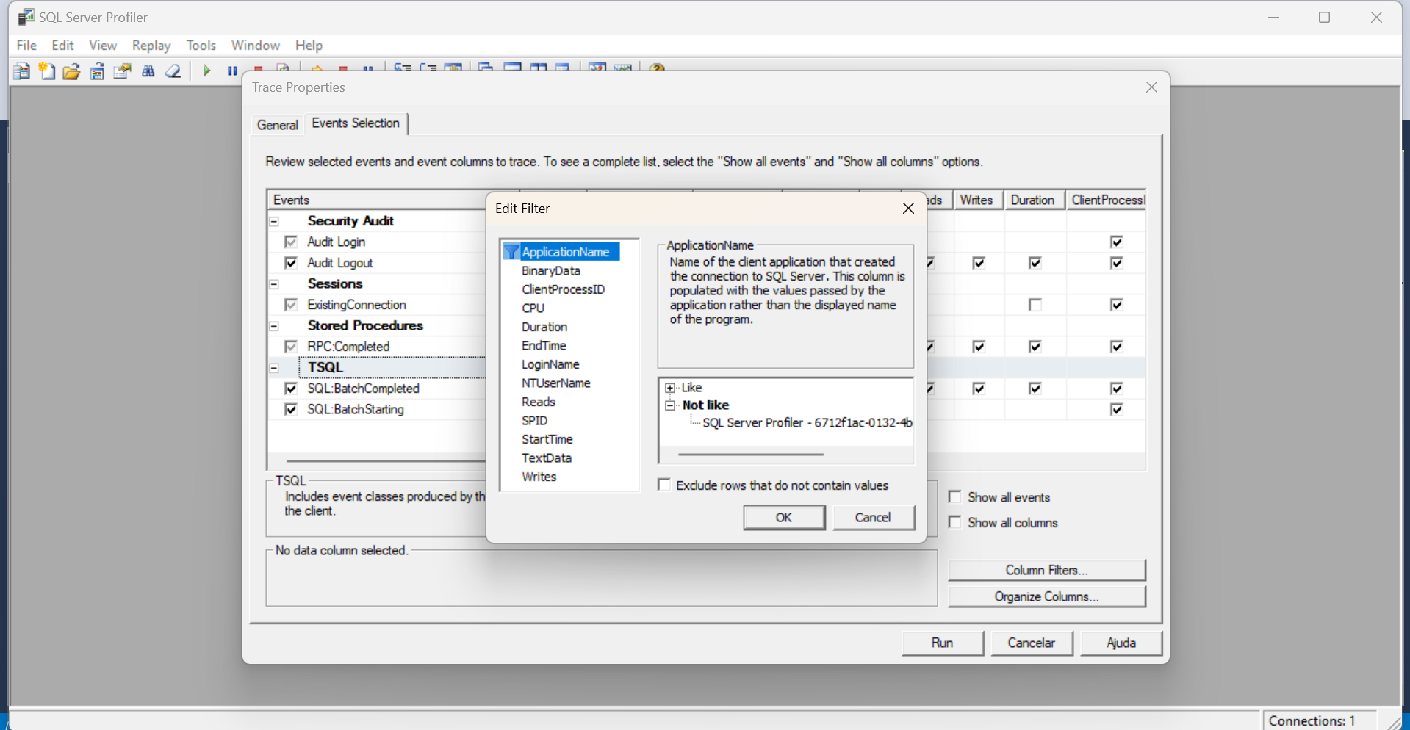
Task: Toggle the ExistingConnection event checkbox
Action: click(x=291, y=305)
